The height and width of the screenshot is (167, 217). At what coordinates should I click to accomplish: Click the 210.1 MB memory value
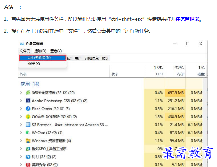[176, 109]
